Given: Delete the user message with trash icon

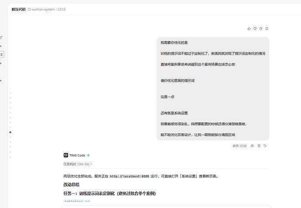Looking at the screenshot, I should click(x=259, y=146).
